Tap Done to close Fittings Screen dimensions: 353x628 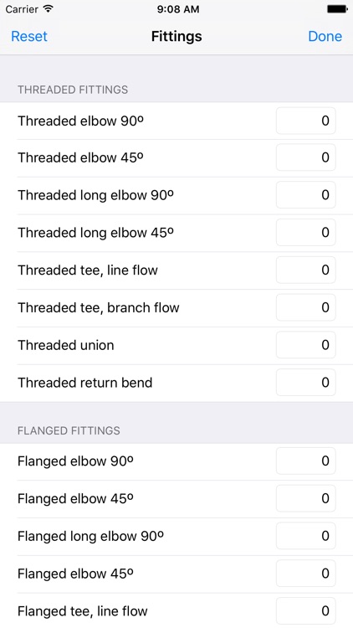click(325, 37)
